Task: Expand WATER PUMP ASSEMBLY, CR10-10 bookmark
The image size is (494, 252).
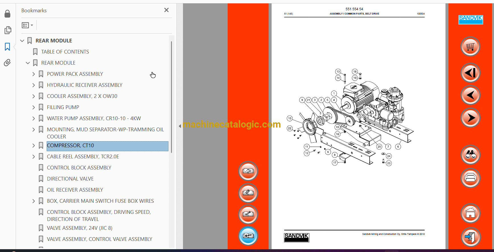Action: [34, 118]
